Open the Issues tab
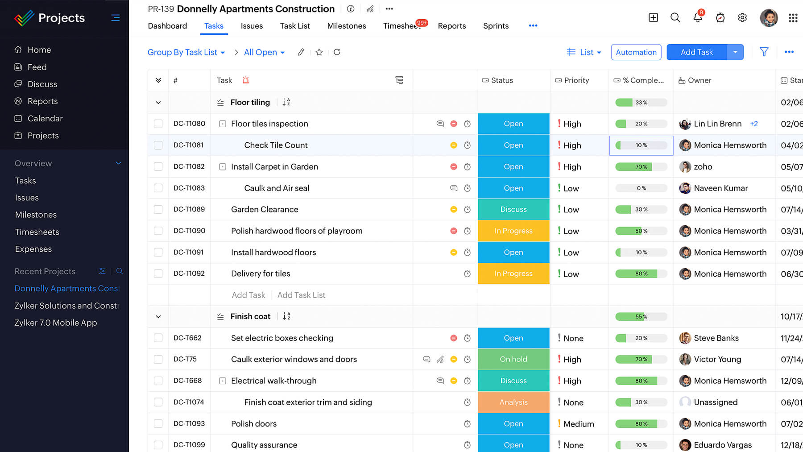This screenshot has height=452, width=803. [252, 25]
